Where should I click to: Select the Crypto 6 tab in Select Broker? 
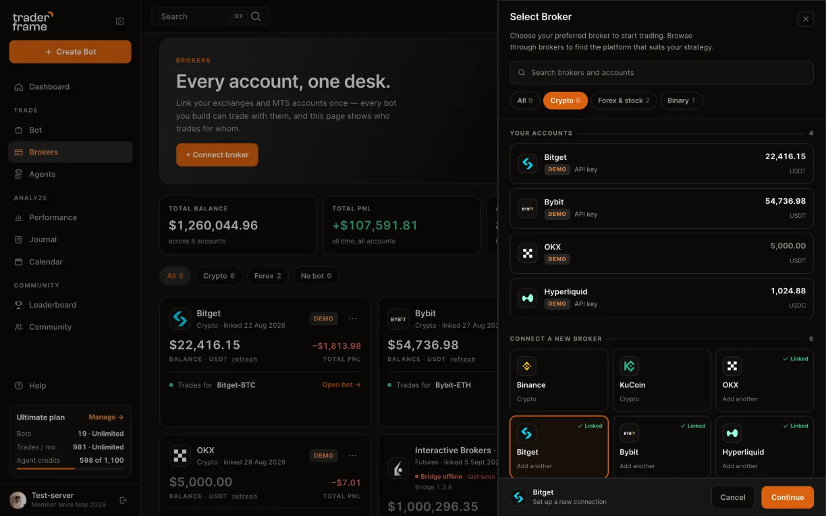(565, 101)
